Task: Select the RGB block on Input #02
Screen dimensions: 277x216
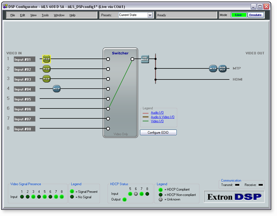Action: (x=47, y=69)
